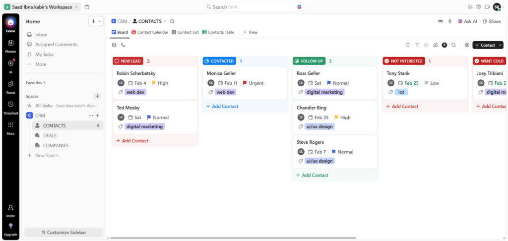Viewport: 508px width, 241px height.
Task: Open the workspace switcher dropdown
Action: point(42,7)
